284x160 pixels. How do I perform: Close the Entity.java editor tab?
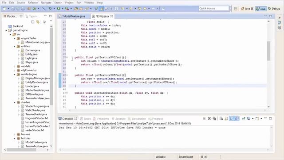[x=111, y=16]
